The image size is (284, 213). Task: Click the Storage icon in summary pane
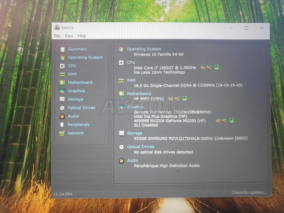tap(122, 133)
